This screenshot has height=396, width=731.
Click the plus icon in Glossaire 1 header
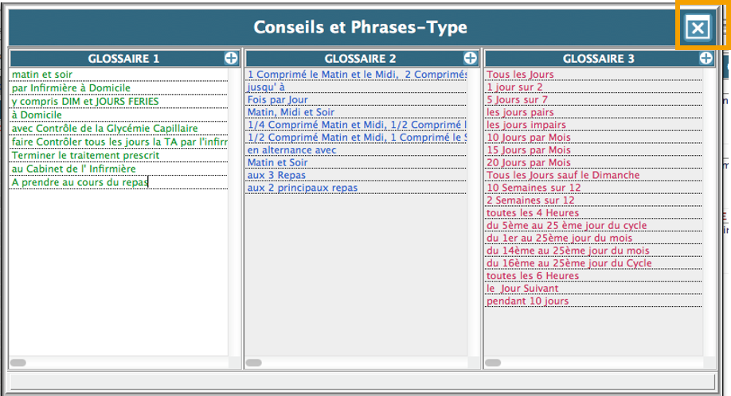click(x=231, y=58)
